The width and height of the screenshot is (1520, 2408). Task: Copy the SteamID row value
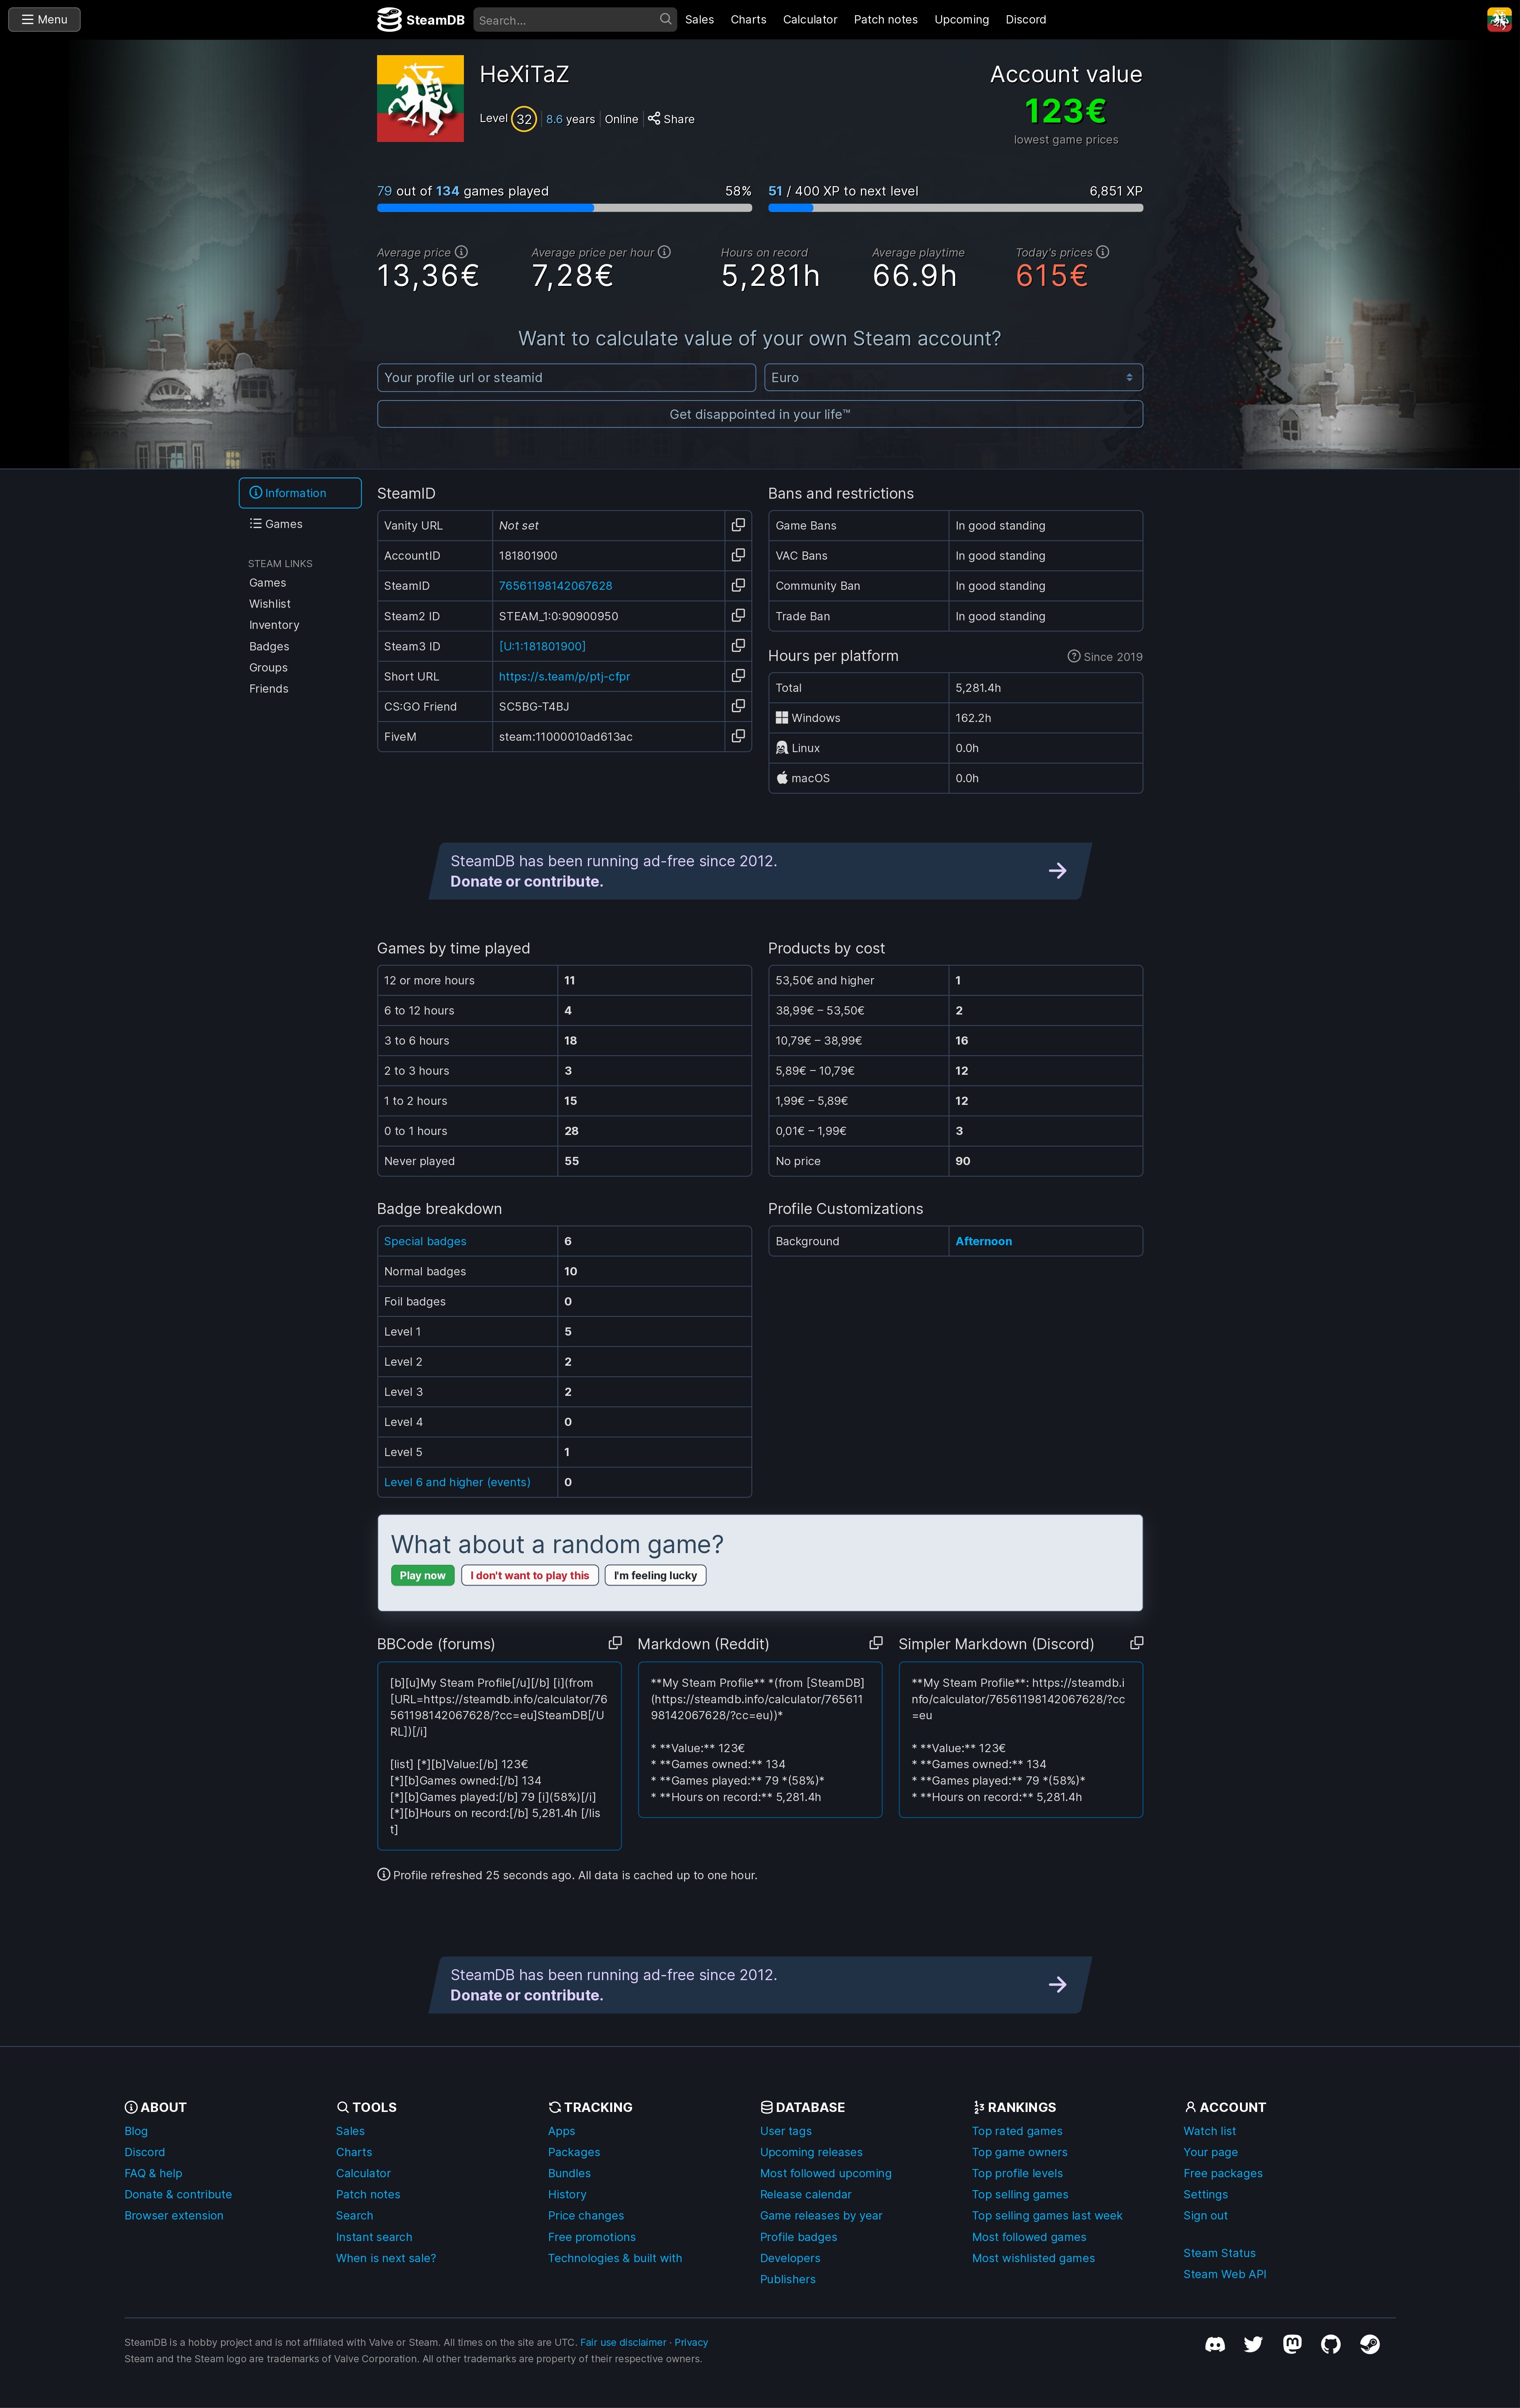point(738,585)
